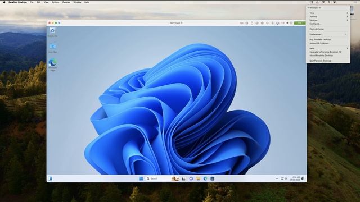The height and width of the screenshot is (202, 360).
Task: Expand Devices submenu in Parallels dropdown
Action: tap(328, 20)
